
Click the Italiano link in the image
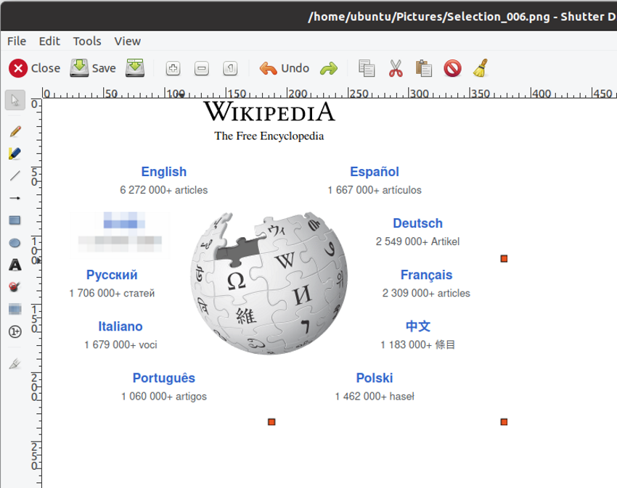[120, 326]
